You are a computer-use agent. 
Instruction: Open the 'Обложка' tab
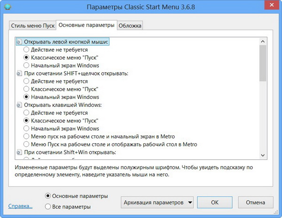click(x=130, y=25)
